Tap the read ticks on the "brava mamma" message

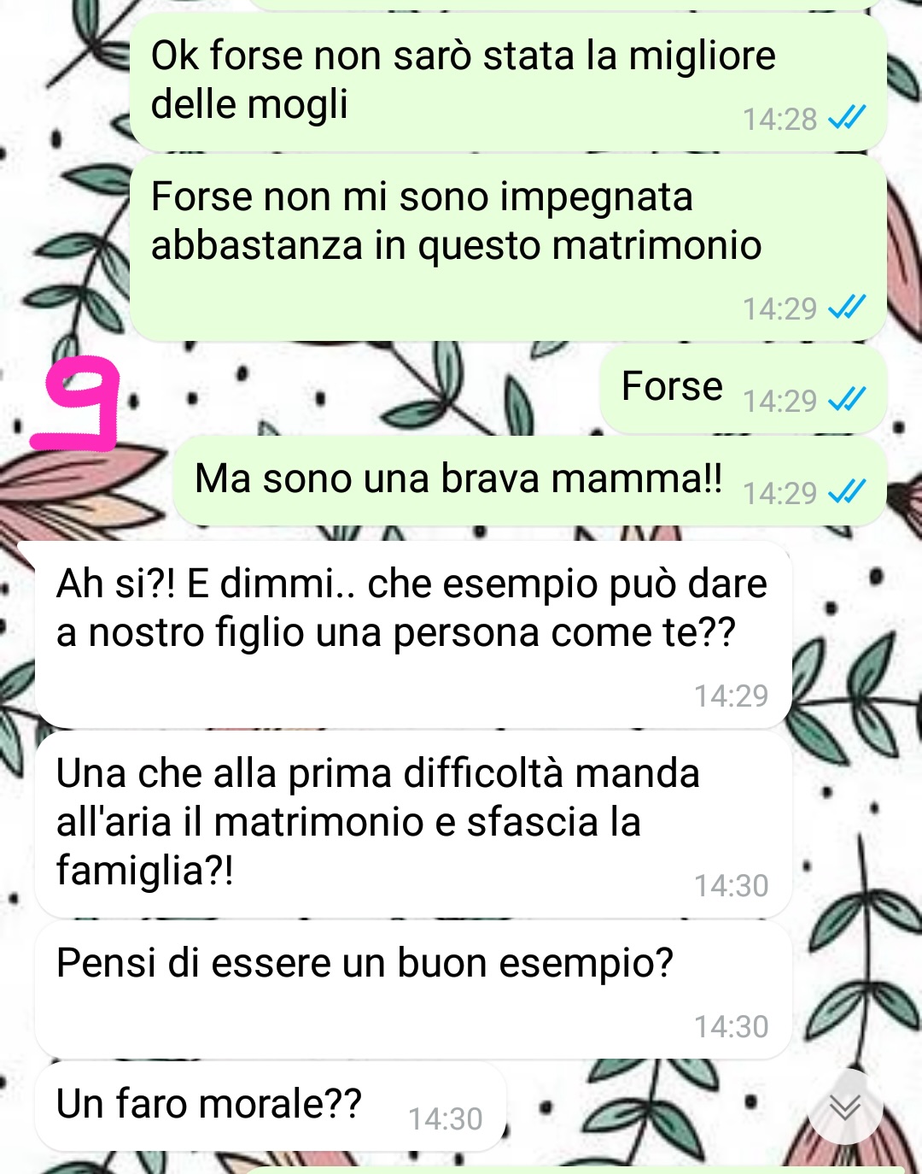pyautogui.click(x=847, y=491)
